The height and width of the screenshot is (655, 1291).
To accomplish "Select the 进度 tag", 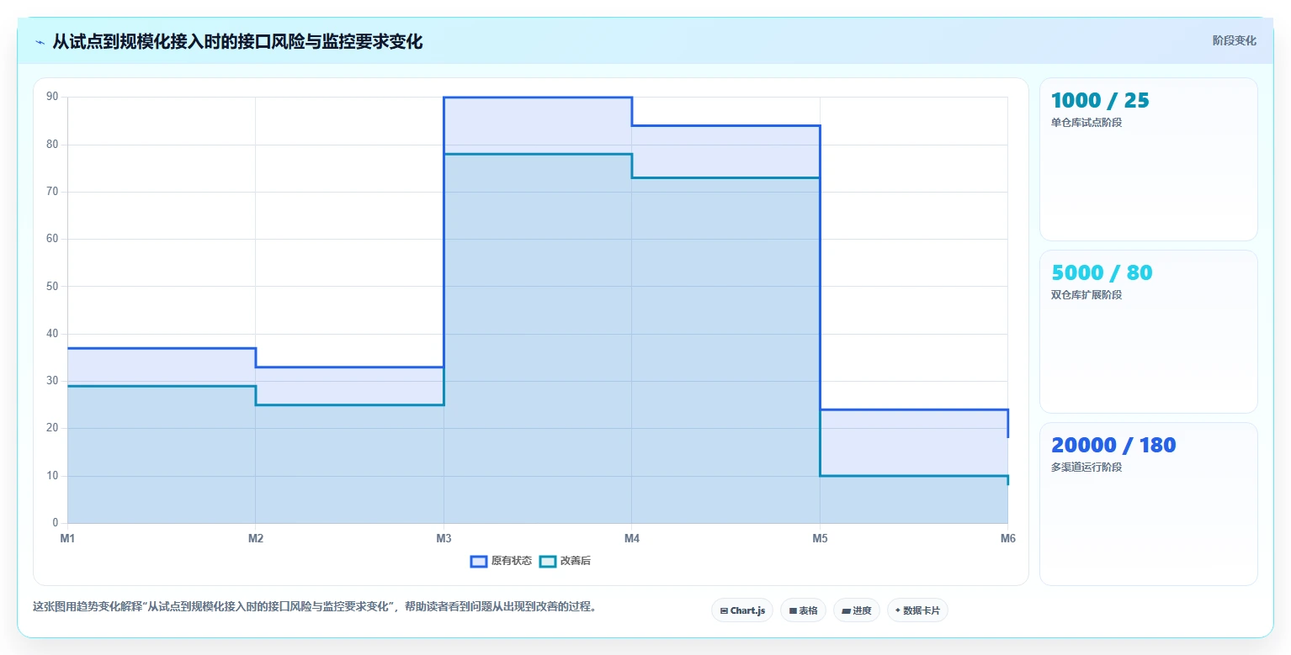I will (x=856, y=610).
